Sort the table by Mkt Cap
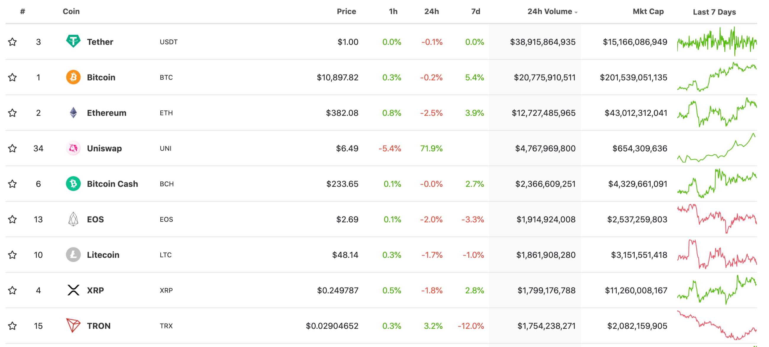 (x=648, y=12)
